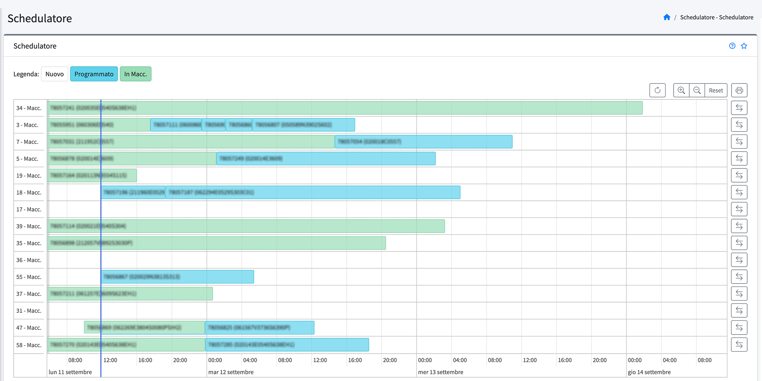
Task: Reset the timeline zoom
Action: click(x=716, y=90)
